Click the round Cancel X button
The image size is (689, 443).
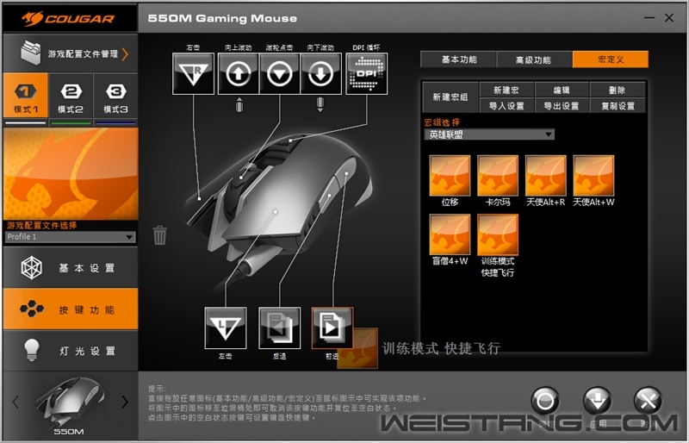(x=648, y=401)
